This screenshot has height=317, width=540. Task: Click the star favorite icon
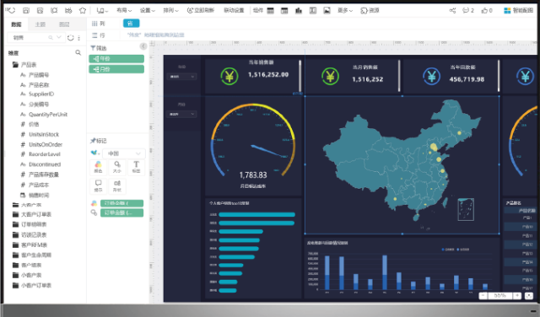coord(83,10)
